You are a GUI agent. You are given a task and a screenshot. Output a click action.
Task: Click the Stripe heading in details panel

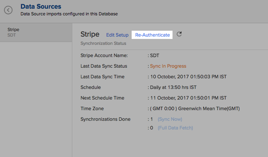point(90,34)
